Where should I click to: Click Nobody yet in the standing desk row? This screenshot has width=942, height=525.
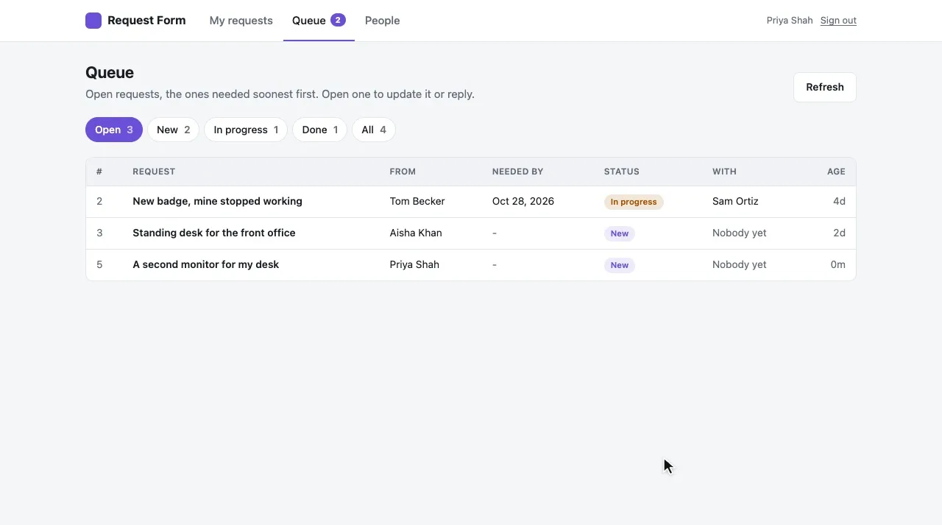pyautogui.click(x=739, y=233)
